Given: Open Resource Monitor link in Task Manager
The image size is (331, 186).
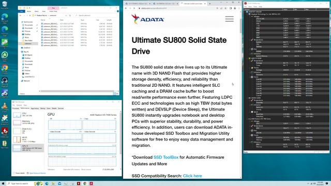Looking at the screenshot, I should pyautogui.click(x=36, y=173).
